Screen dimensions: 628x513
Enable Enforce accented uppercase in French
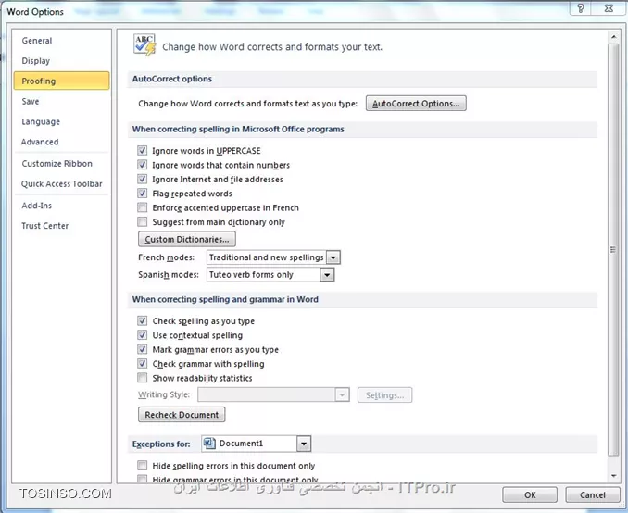coord(143,207)
